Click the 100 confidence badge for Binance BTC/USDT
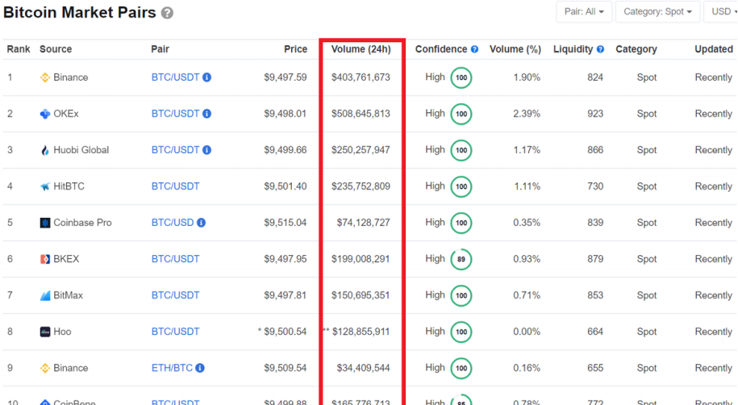Viewport: 738px width, 405px height. pyautogui.click(x=461, y=77)
